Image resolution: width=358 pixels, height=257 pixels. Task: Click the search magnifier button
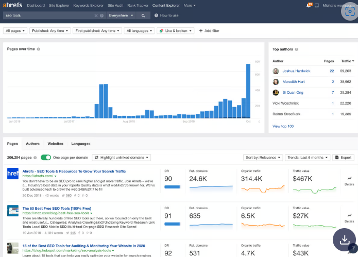[x=143, y=15]
